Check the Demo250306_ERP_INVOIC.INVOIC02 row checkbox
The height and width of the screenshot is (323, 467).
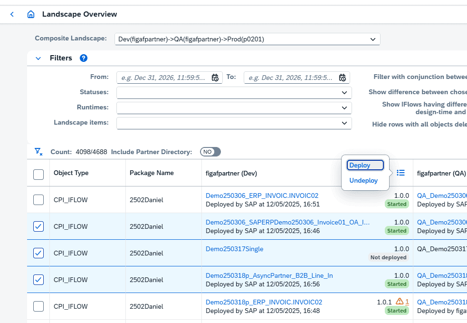pyautogui.click(x=38, y=199)
